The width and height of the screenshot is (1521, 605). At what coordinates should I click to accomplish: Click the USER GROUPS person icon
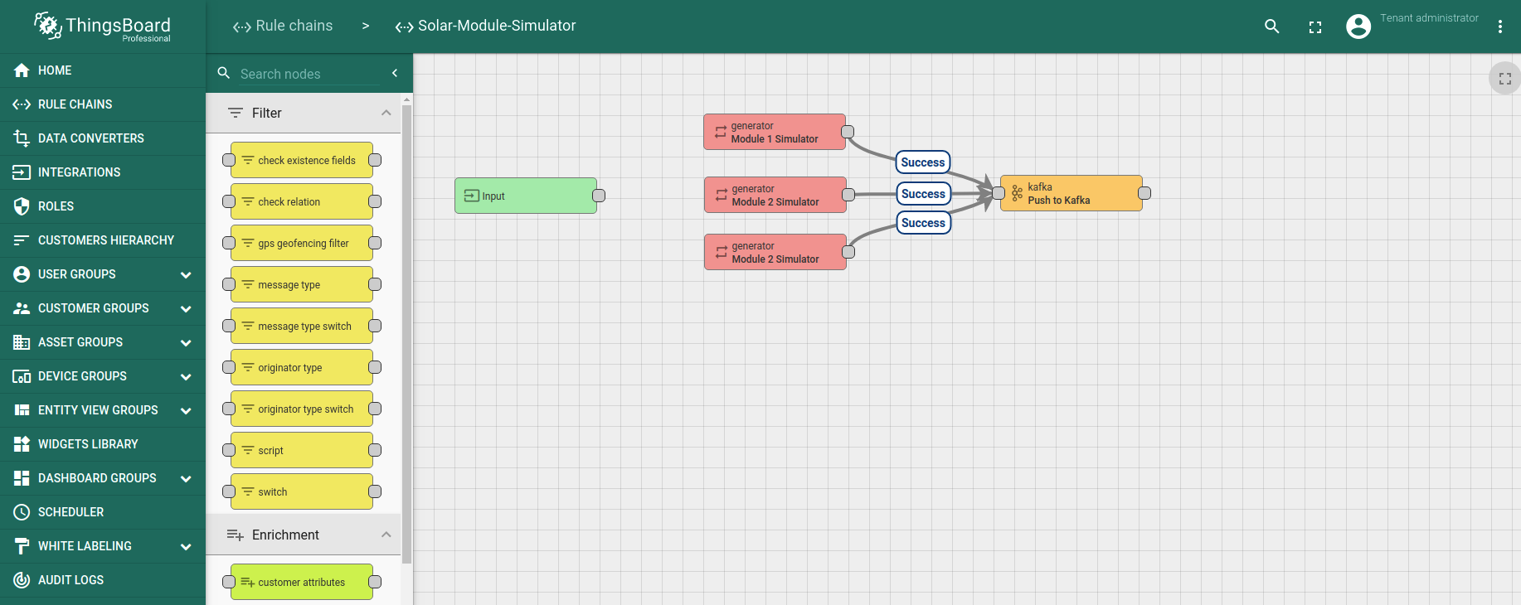pyautogui.click(x=22, y=274)
